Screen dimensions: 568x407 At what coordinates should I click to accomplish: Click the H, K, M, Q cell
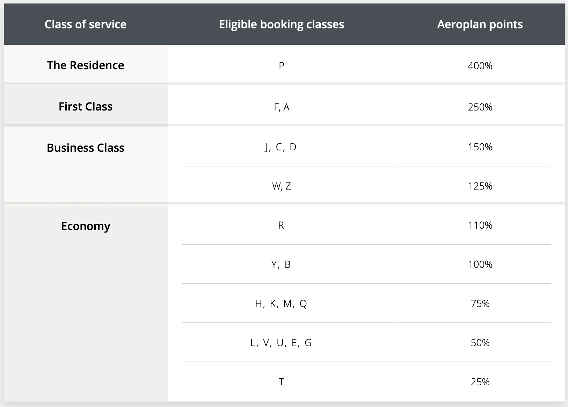tap(281, 304)
